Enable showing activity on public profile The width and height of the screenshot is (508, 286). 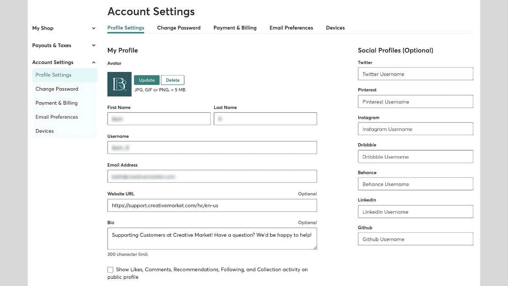pyautogui.click(x=110, y=270)
